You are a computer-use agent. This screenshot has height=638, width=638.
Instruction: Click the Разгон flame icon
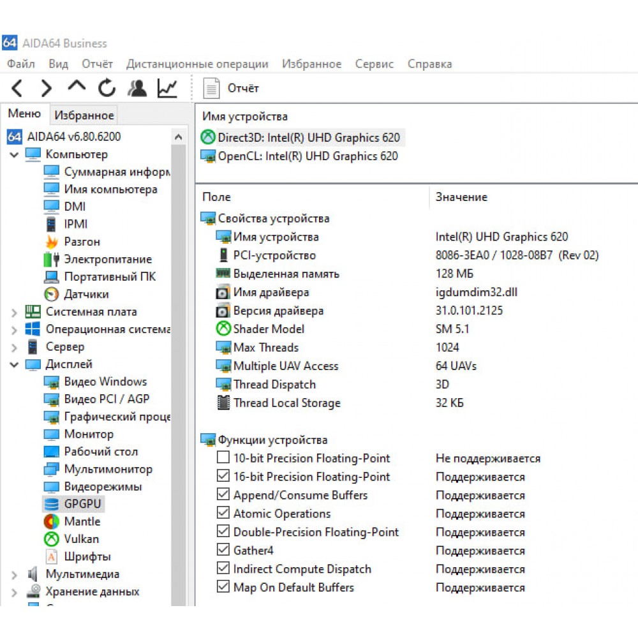coord(51,242)
